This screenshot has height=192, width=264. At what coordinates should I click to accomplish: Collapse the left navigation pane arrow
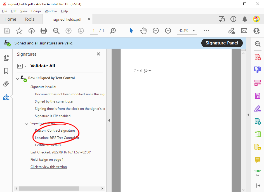(109, 120)
